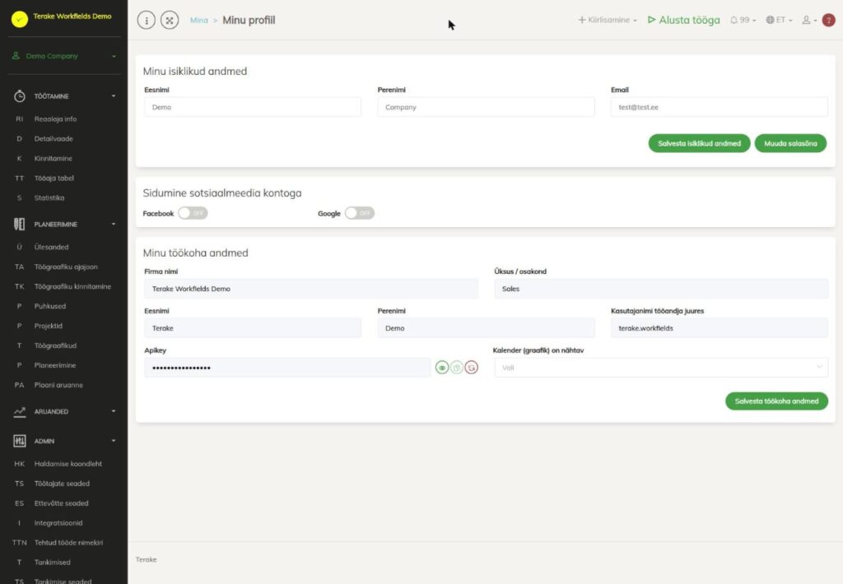Collapse the Töötamine section arrow
The width and height of the screenshot is (843, 584).
click(x=114, y=96)
